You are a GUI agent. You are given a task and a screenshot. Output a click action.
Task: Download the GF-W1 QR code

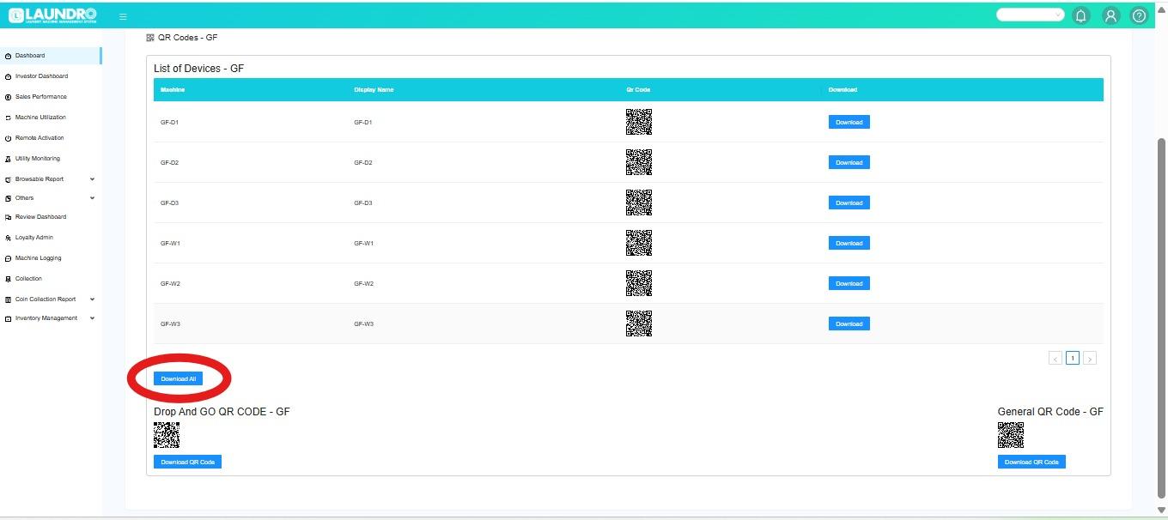[849, 243]
